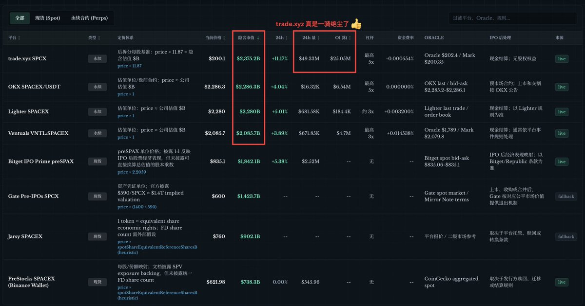
Task: Click live status in Lighter SPACEX row
Action: pyautogui.click(x=562, y=112)
